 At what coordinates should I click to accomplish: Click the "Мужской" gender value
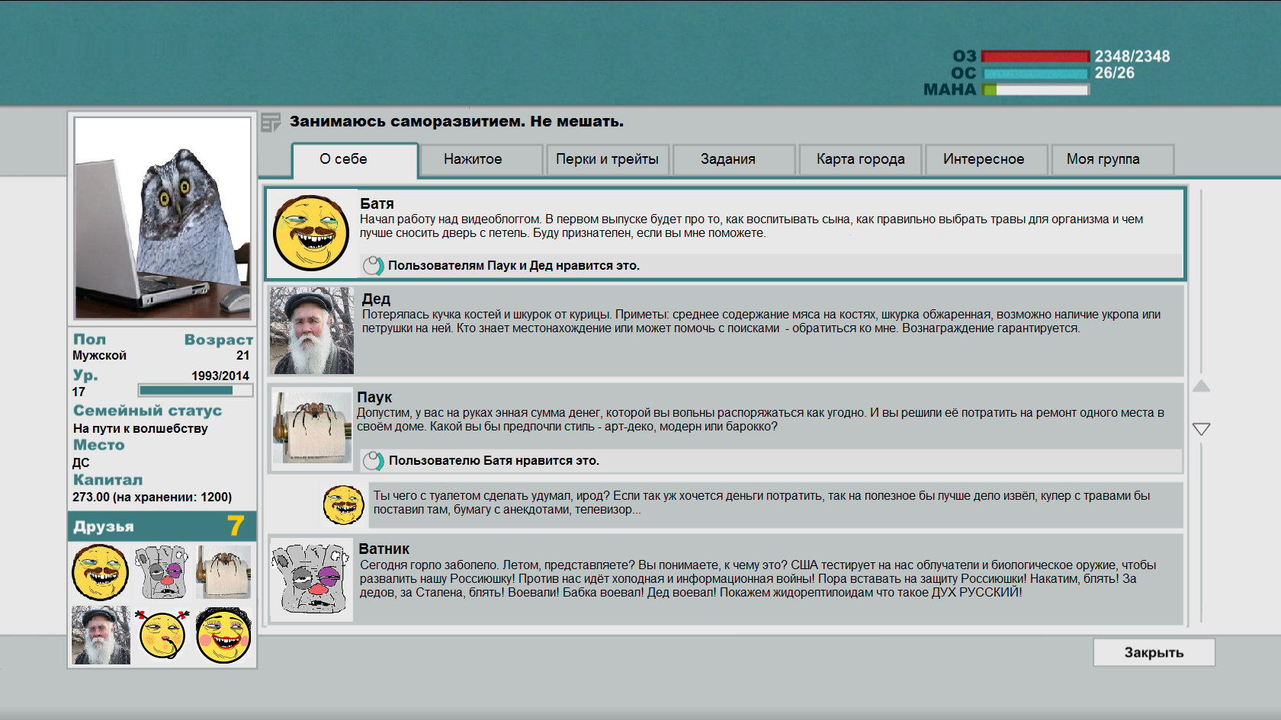pyautogui.click(x=99, y=355)
